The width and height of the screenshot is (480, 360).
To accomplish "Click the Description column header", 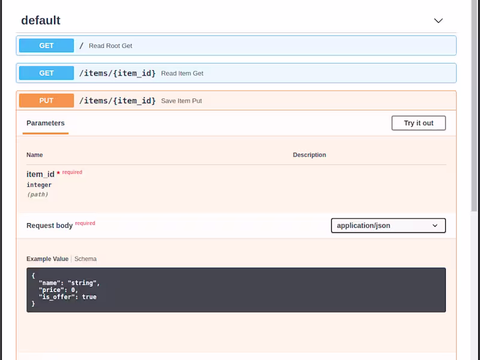I will point(309,155).
